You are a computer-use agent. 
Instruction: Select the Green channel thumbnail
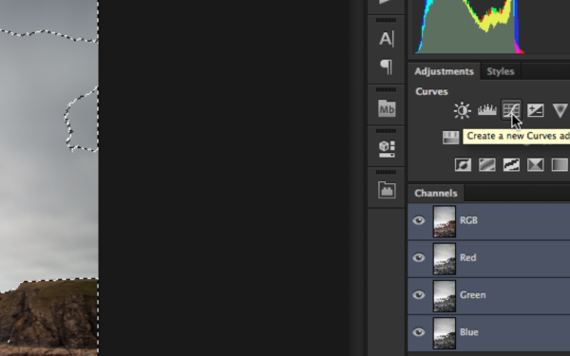coord(445,295)
